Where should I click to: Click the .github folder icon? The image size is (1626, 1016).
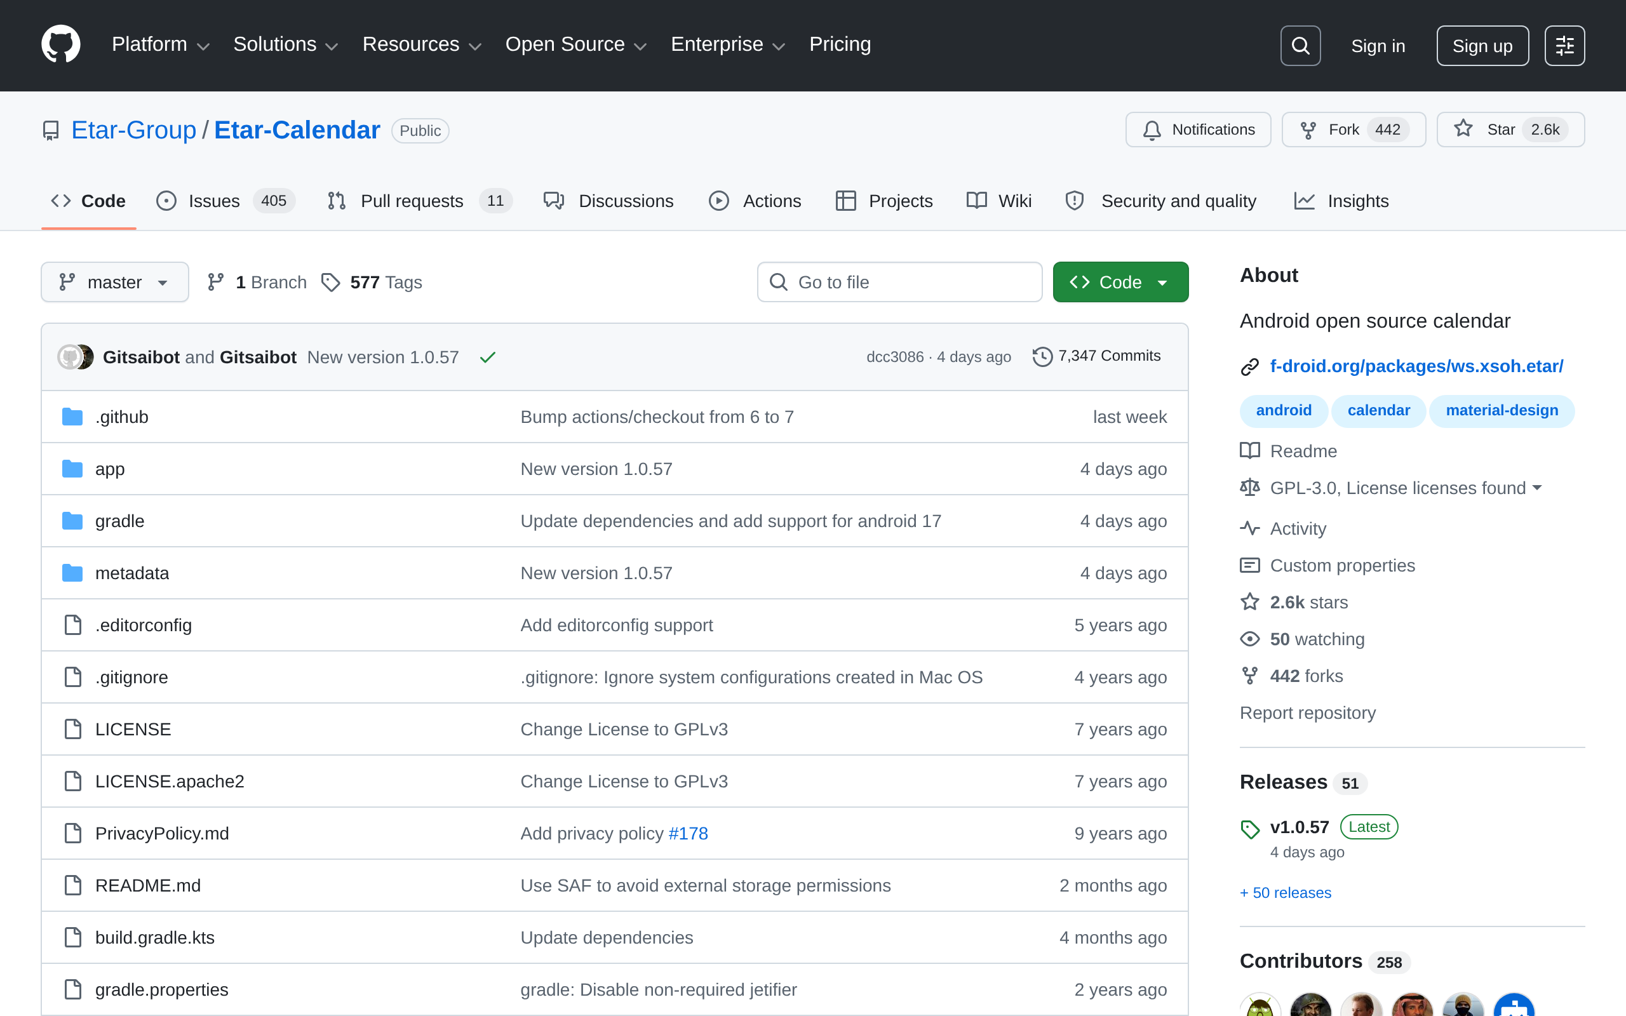coord(72,417)
